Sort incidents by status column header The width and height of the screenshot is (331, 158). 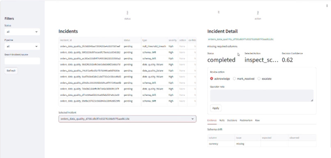[x=132, y=40]
